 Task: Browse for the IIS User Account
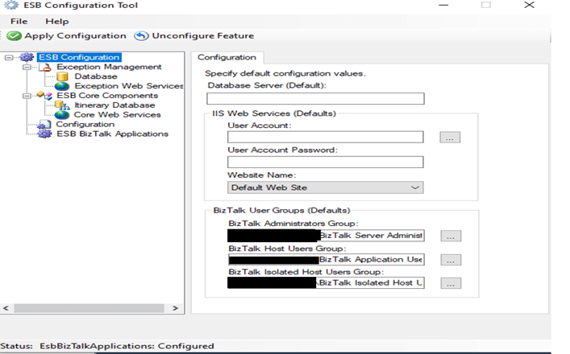coord(450,138)
